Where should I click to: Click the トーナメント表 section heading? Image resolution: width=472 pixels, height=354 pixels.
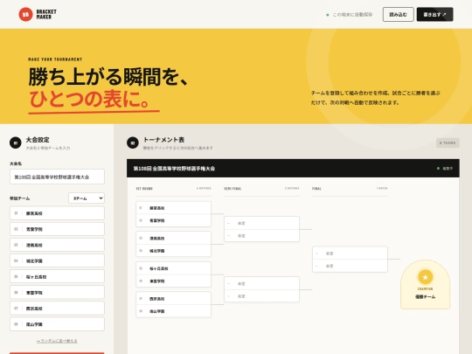click(x=163, y=140)
